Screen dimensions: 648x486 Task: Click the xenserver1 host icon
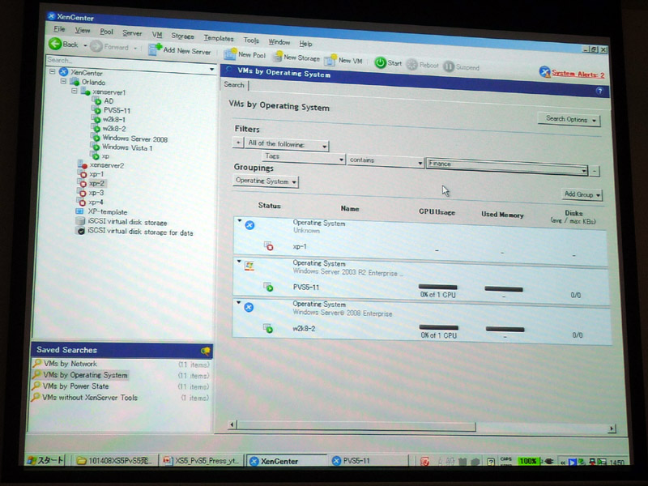pos(86,91)
